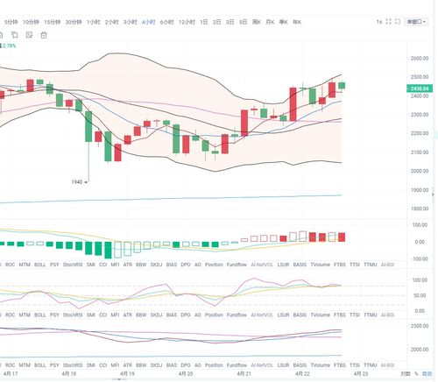This screenshot has width=438, height=382.
Task: Toggle the % percent scale option
Action: [416, 374]
